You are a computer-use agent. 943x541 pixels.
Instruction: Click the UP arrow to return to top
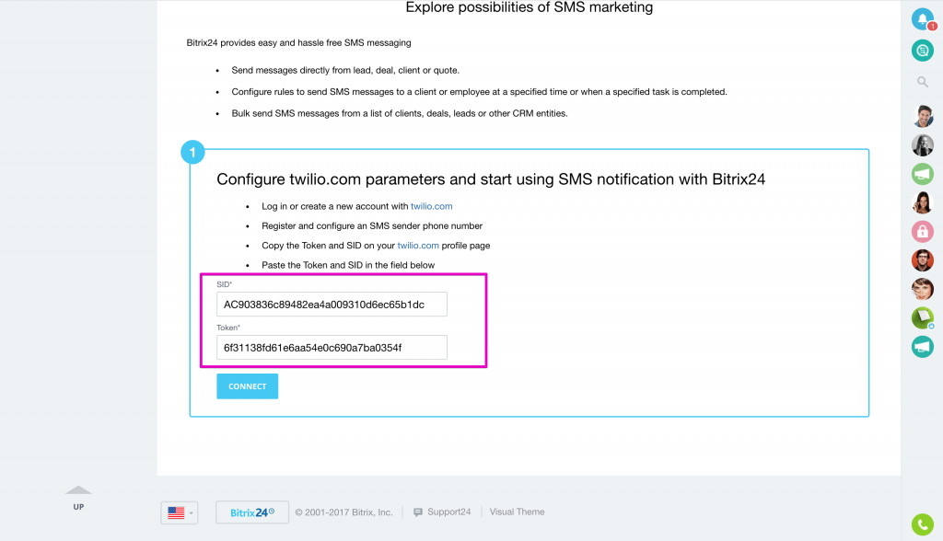(79, 498)
